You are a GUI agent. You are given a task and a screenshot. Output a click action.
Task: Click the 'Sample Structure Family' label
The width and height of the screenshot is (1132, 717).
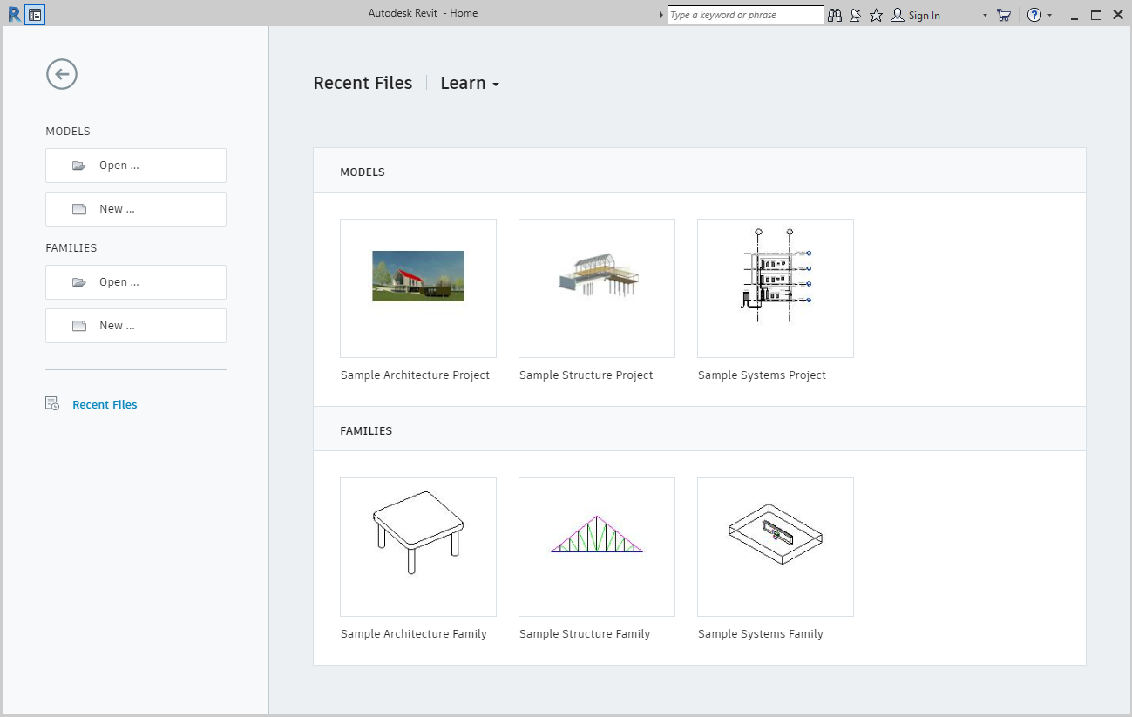point(585,634)
